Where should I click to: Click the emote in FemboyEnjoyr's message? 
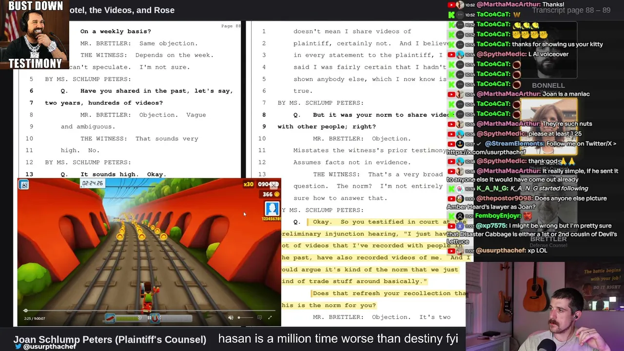[528, 216]
